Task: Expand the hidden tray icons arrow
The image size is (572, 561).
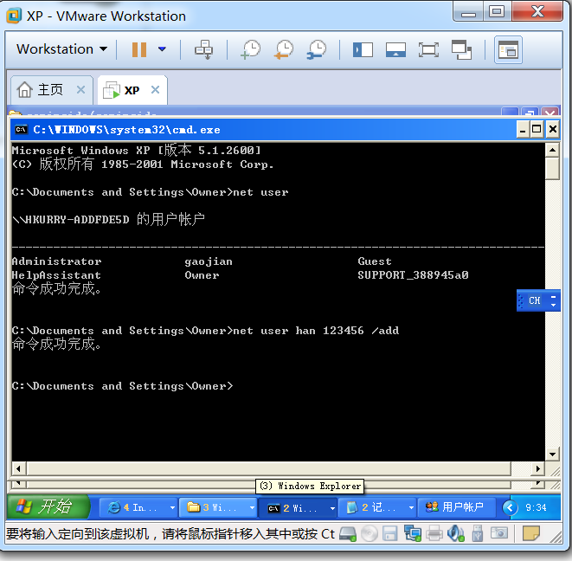Action: (x=510, y=507)
